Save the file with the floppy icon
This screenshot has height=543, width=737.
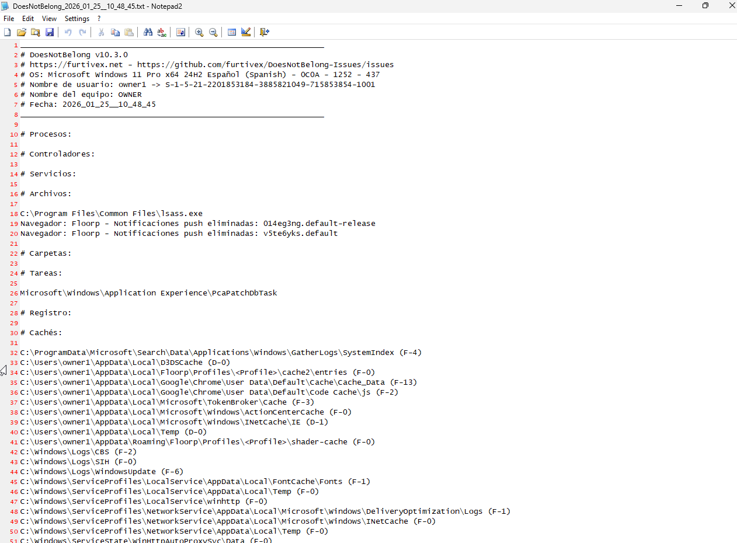click(x=50, y=32)
